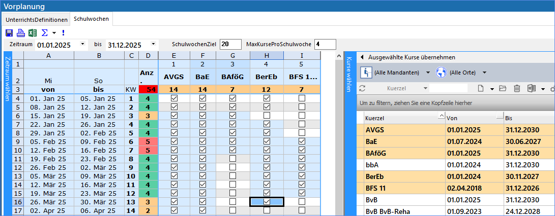The height and width of the screenshot is (216, 555).
Task: Check the BAföG checkbox for 19. Feb 25
Action: coord(232,159)
